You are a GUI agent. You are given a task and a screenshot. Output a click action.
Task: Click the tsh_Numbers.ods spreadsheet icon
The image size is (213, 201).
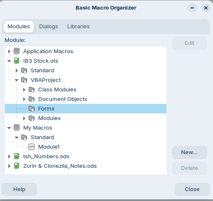pos(17,156)
